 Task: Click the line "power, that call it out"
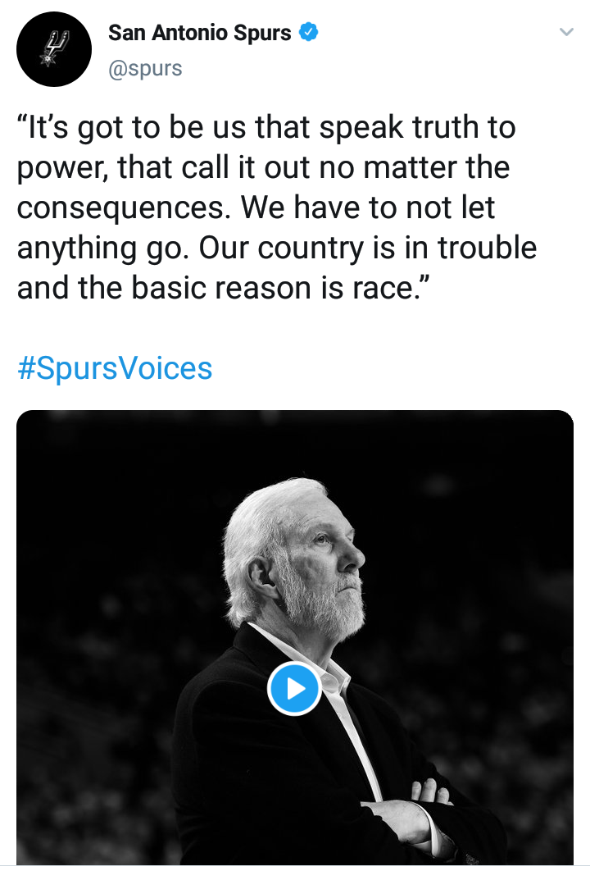263,168
